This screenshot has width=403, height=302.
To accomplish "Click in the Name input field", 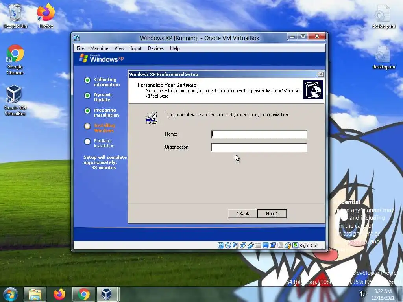I will tap(259, 134).
